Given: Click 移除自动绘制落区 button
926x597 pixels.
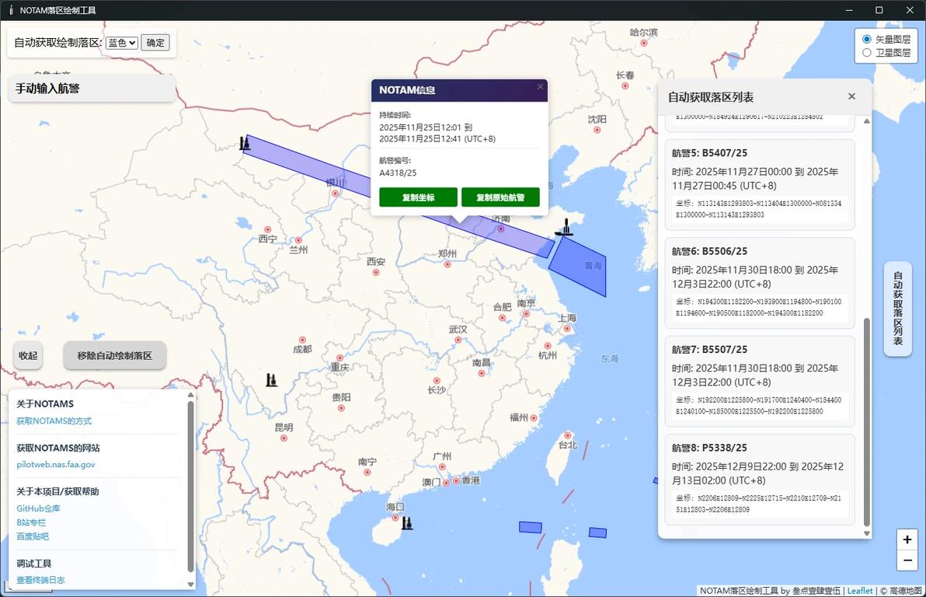Looking at the screenshot, I should tap(114, 355).
